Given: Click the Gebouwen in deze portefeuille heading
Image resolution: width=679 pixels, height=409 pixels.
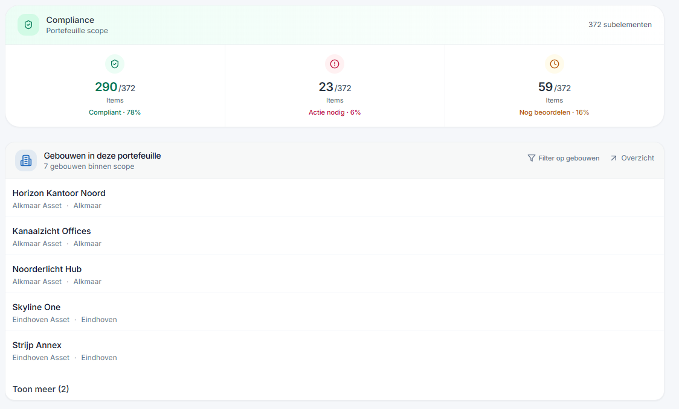Looking at the screenshot, I should tap(102, 156).
